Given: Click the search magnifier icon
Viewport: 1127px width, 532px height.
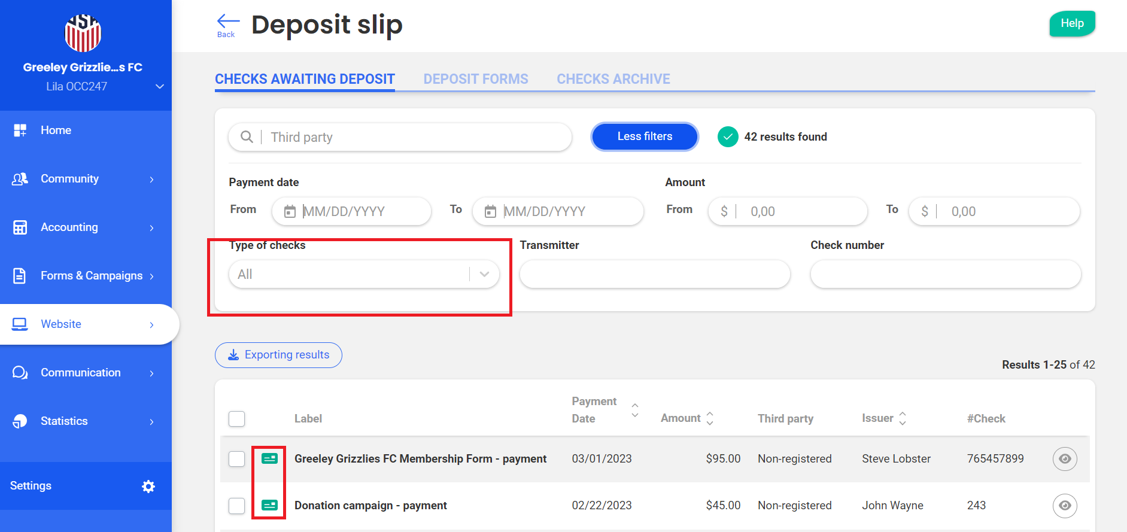Looking at the screenshot, I should pyautogui.click(x=247, y=137).
